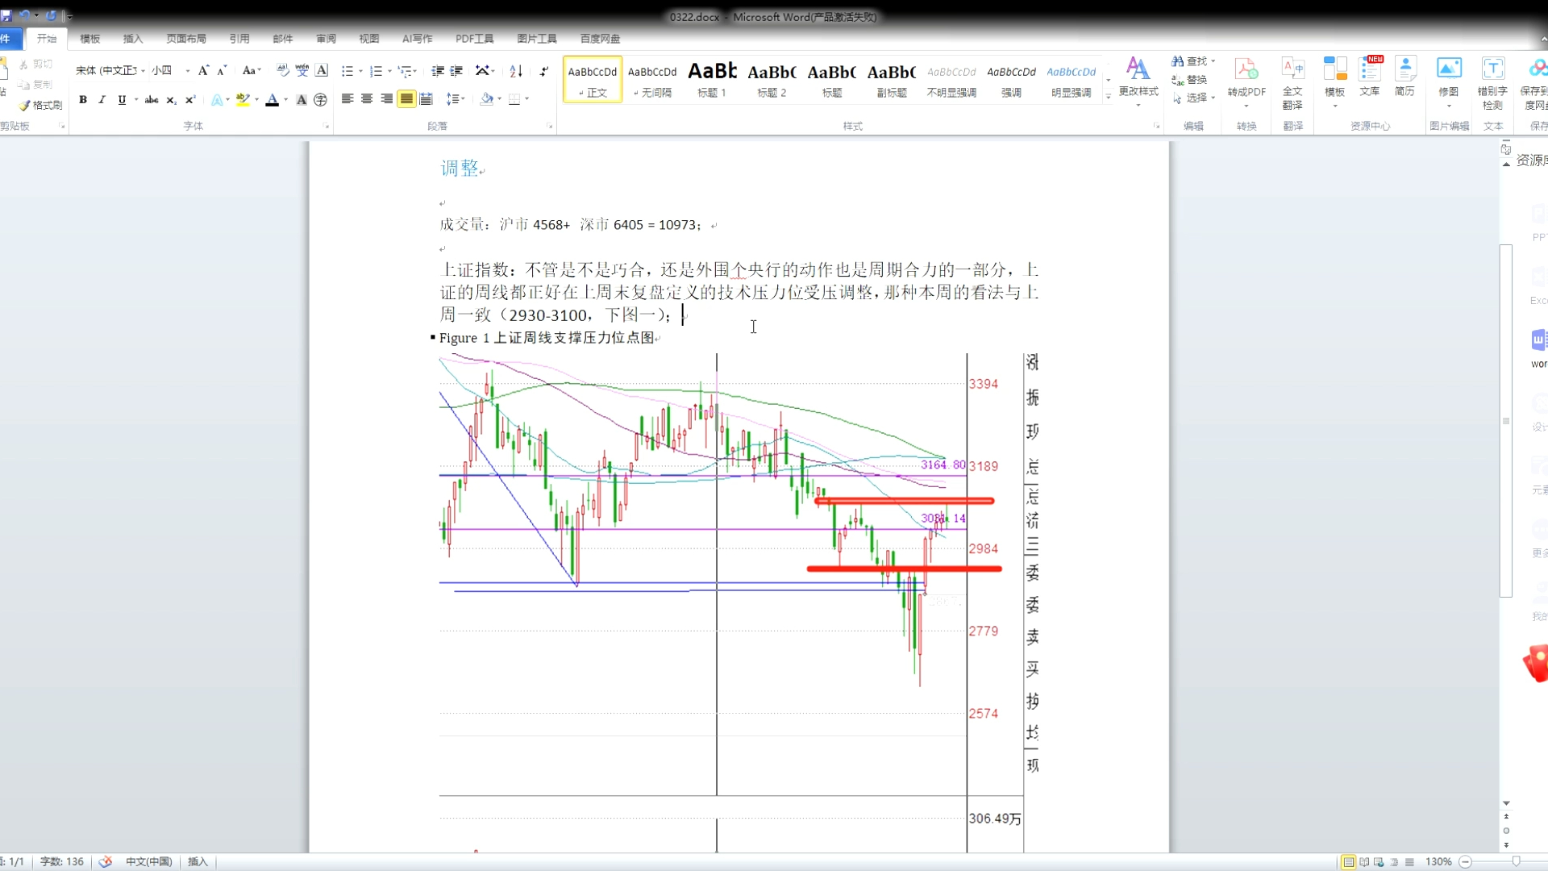
Task: Open the 插入 ribbon tab
Action: 133,39
